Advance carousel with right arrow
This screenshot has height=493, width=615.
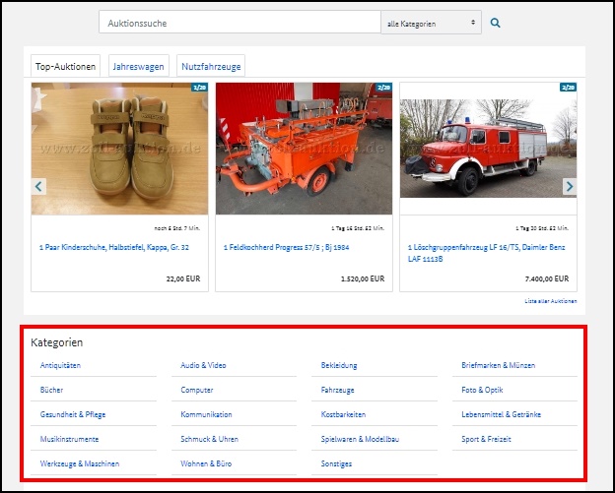[570, 186]
